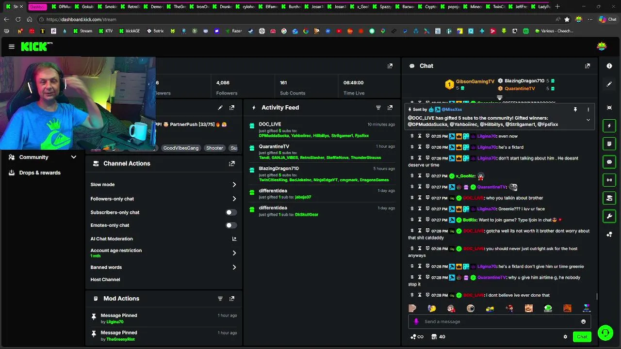The image size is (621, 349).
Task: Toggle Subscribers-only chat
Action: pos(231,212)
